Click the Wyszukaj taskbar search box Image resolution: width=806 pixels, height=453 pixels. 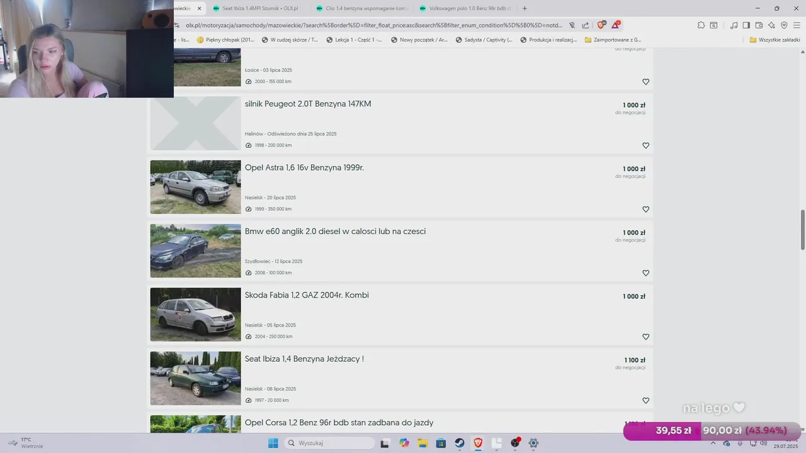coord(329,443)
